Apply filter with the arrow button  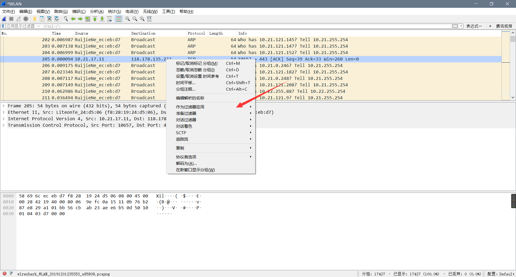pyautogui.click(x=455, y=26)
